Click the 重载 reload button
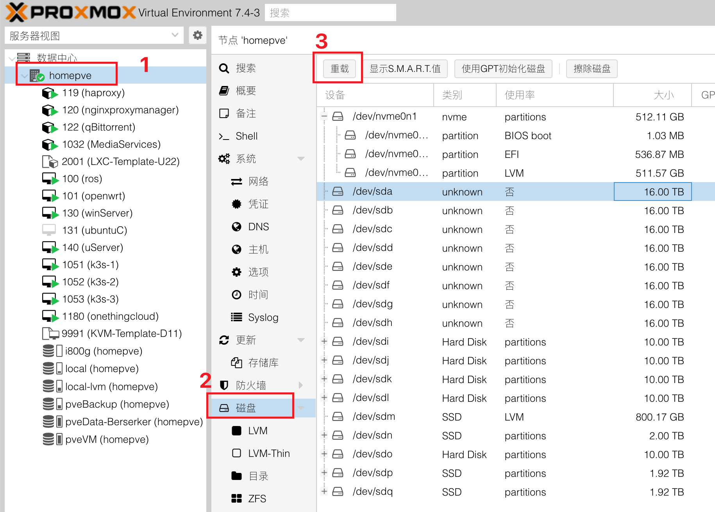Image resolution: width=715 pixels, height=512 pixels. [x=339, y=69]
